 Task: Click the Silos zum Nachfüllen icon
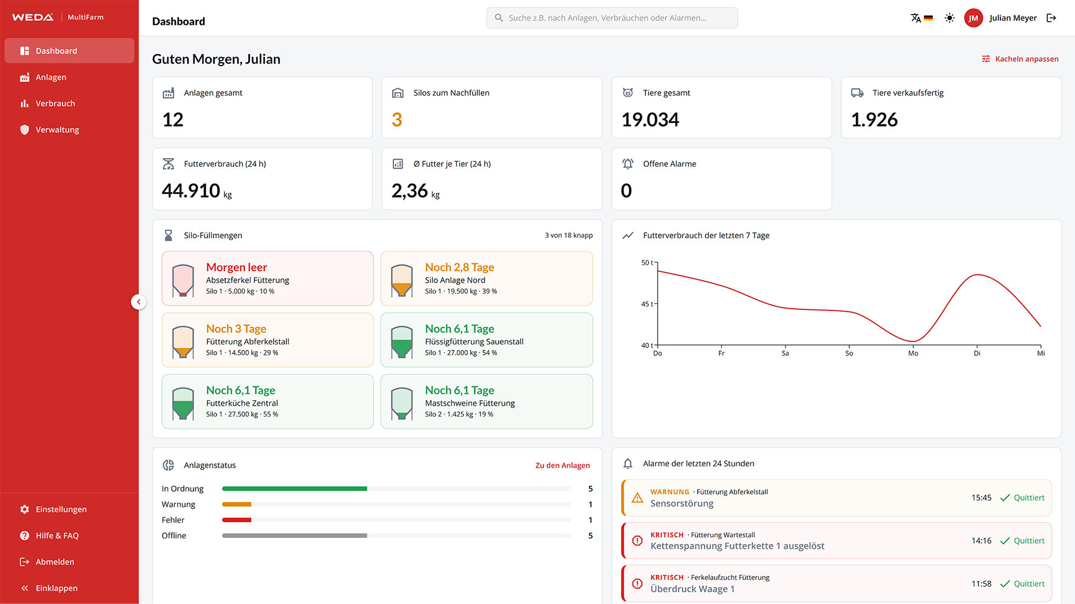point(398,93)
